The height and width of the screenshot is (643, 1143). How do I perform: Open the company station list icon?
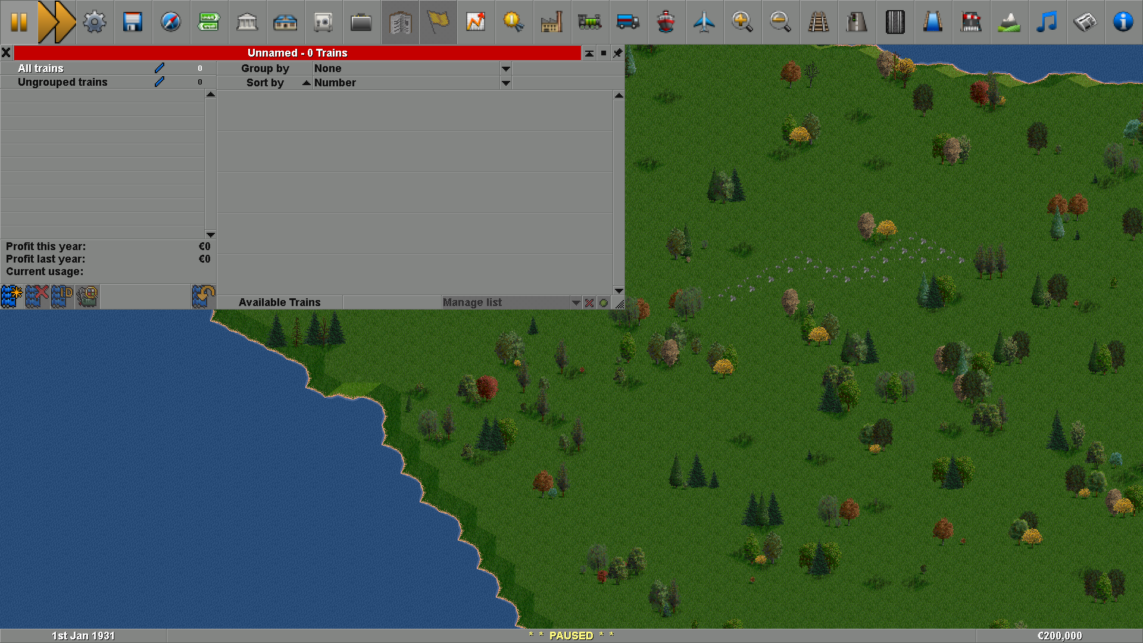[x=286, y=22]
